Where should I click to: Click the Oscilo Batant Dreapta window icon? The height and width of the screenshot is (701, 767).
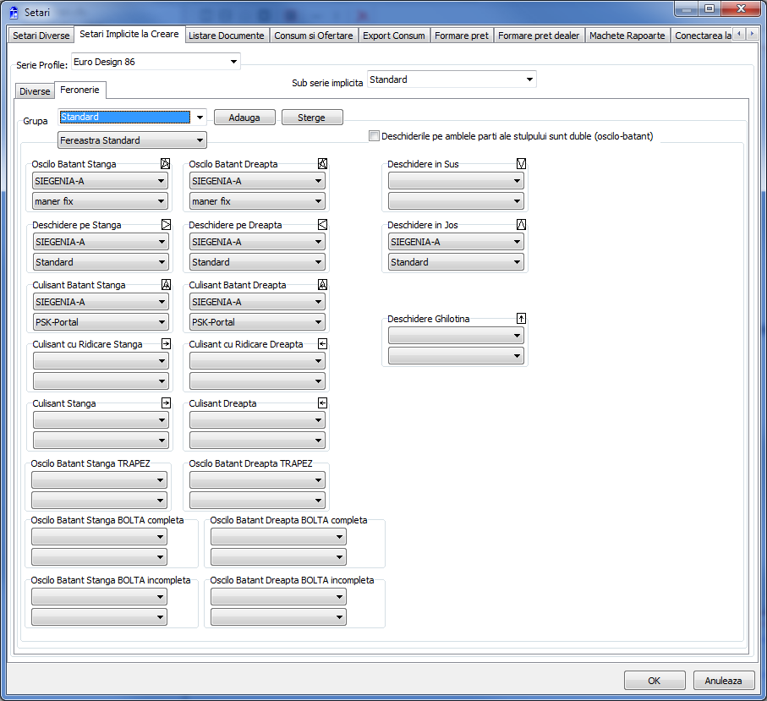pos(322,164)
